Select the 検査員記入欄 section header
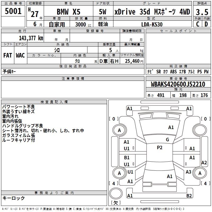Viewport: 212px width, 212px height. pos(54,102)
